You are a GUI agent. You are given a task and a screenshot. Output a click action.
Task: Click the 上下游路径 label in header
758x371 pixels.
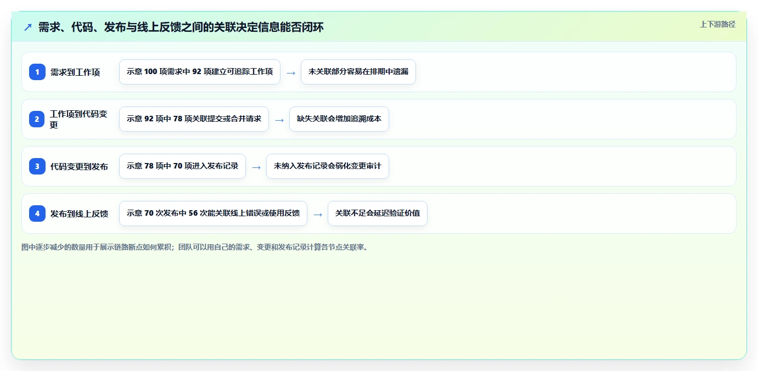[x=717, y=24]
